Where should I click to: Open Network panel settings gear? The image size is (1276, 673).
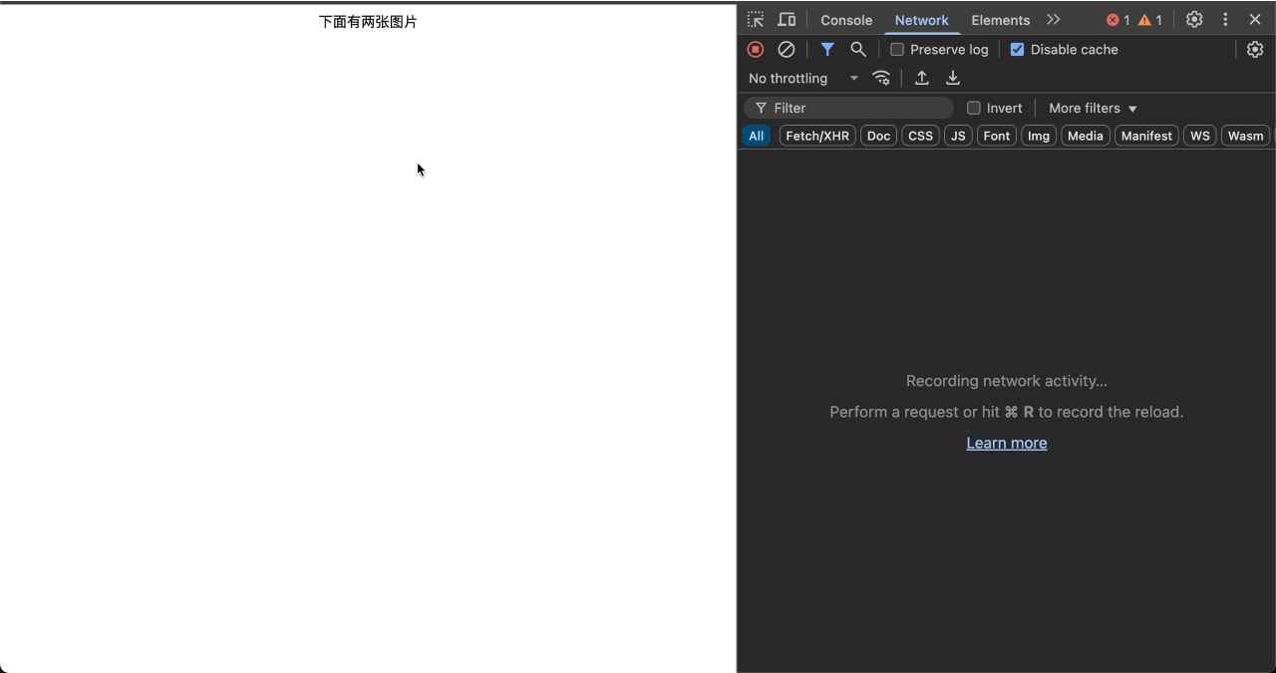1255,49
